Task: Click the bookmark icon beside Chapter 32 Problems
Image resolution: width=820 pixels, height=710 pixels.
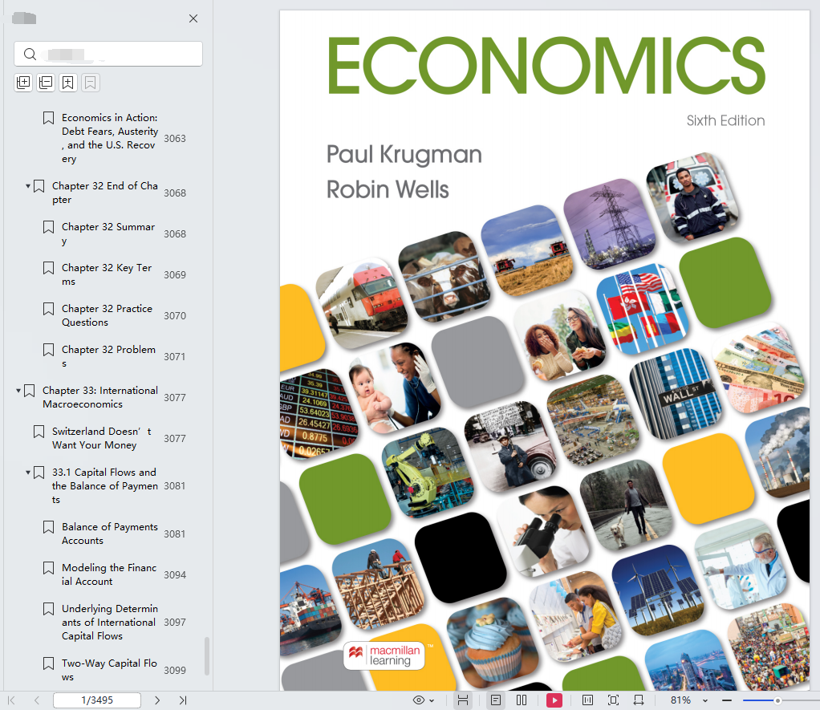Action: 49,349
